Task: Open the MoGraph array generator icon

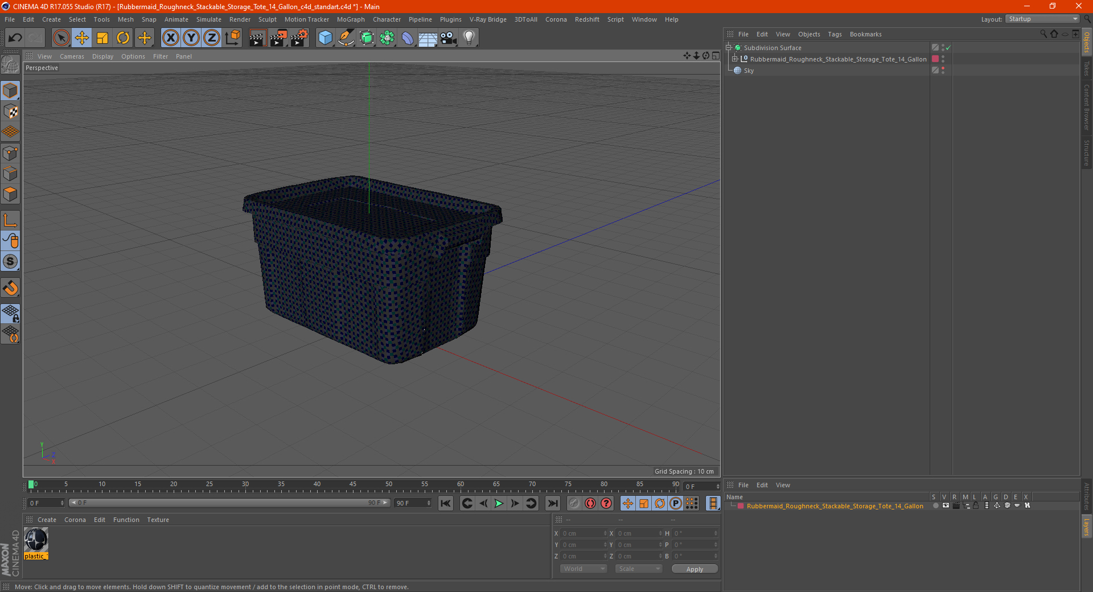Action: [x=387, y=38]
